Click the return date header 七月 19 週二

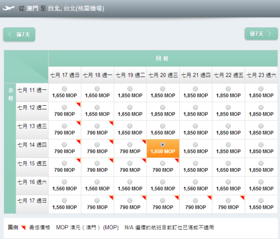pyautogui.click(x=130, y=75)
